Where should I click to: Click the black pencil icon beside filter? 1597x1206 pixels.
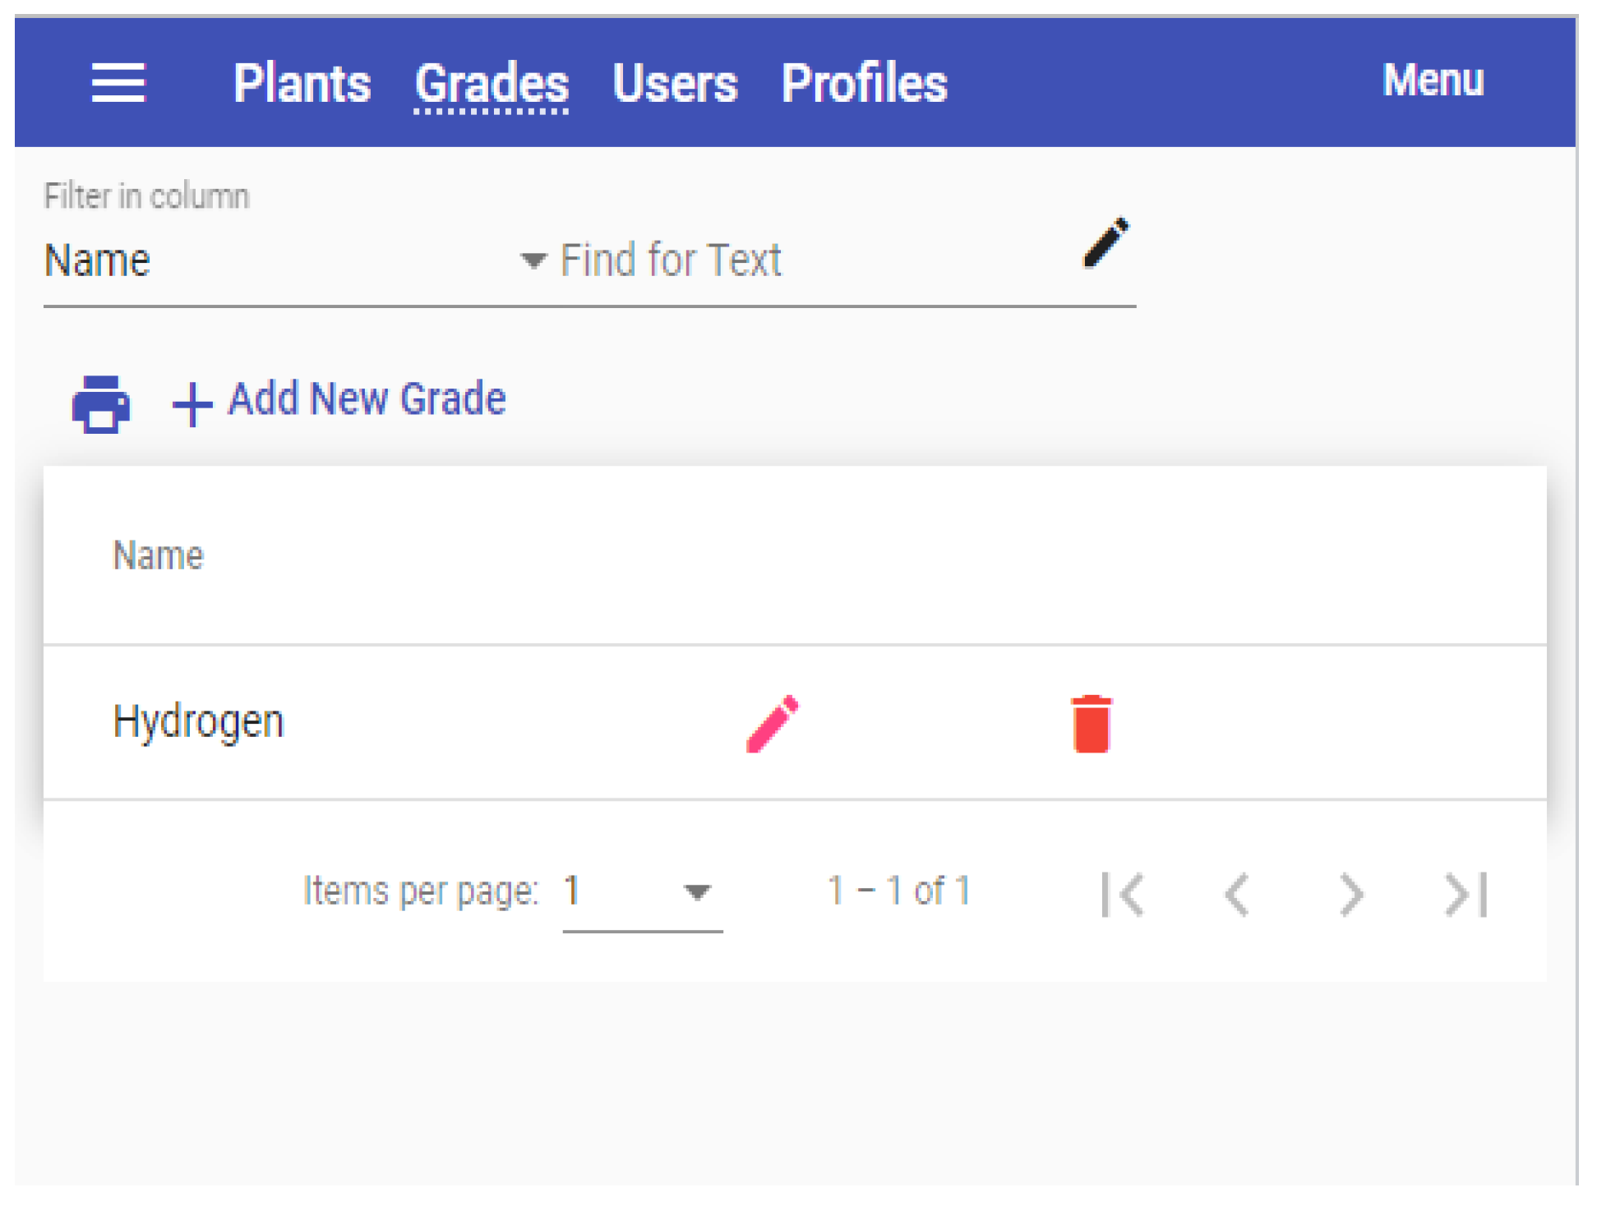pos(1105,243)
